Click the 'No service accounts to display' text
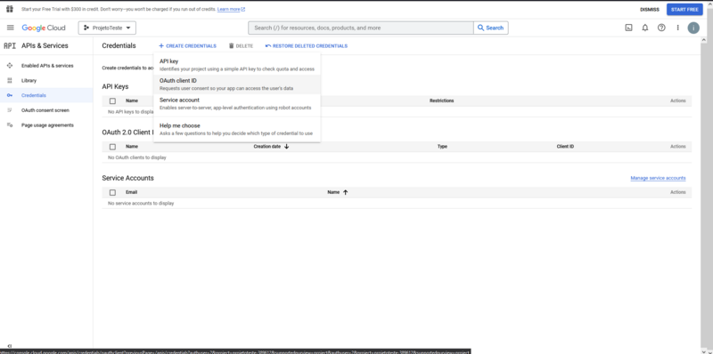The width and height of the screenshot is (713, 354). (x=141, y=204)
